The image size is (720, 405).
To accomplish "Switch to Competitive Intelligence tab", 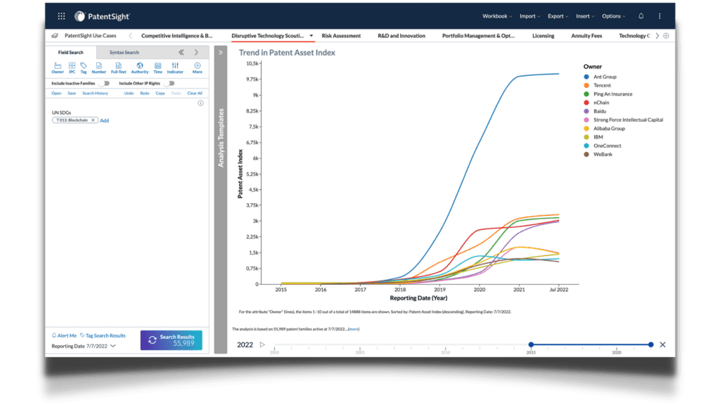I will click(176, 36).
